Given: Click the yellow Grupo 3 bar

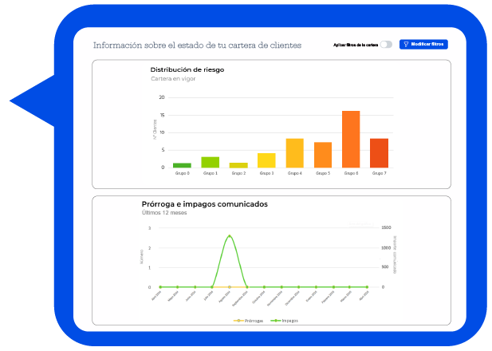Looking at the screenshot, I should [x=266, y=160].
